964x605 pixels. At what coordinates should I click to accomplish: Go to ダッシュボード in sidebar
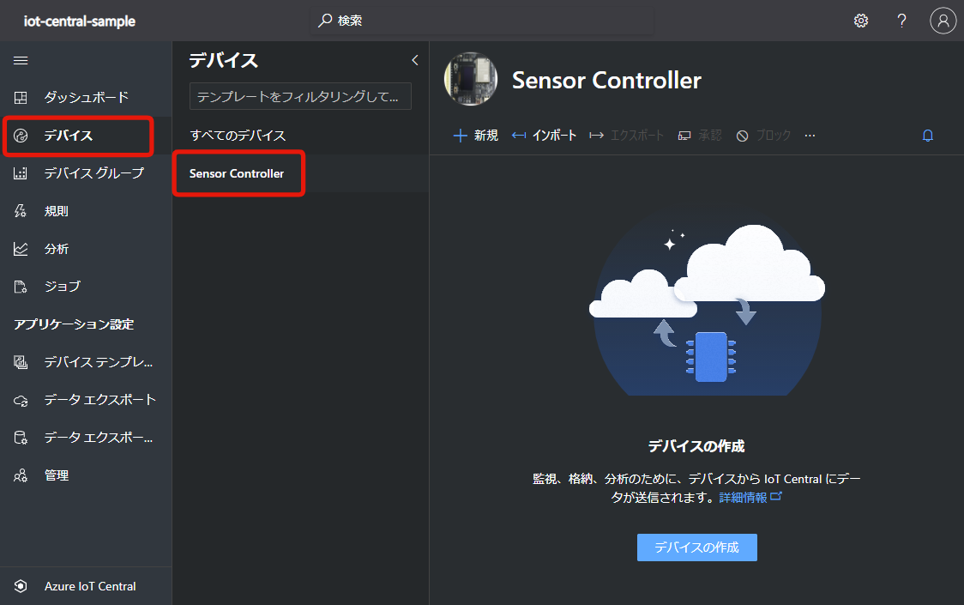pyautogui.click(x=86, y=97)
